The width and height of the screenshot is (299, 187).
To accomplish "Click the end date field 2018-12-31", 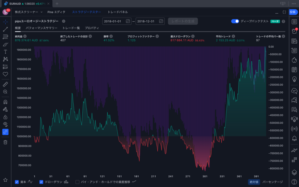I will (x=150, y=21).
